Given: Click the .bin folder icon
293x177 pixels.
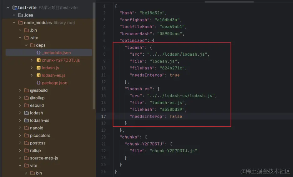Looking at the screenshot, I should click(x=27, y=30).
